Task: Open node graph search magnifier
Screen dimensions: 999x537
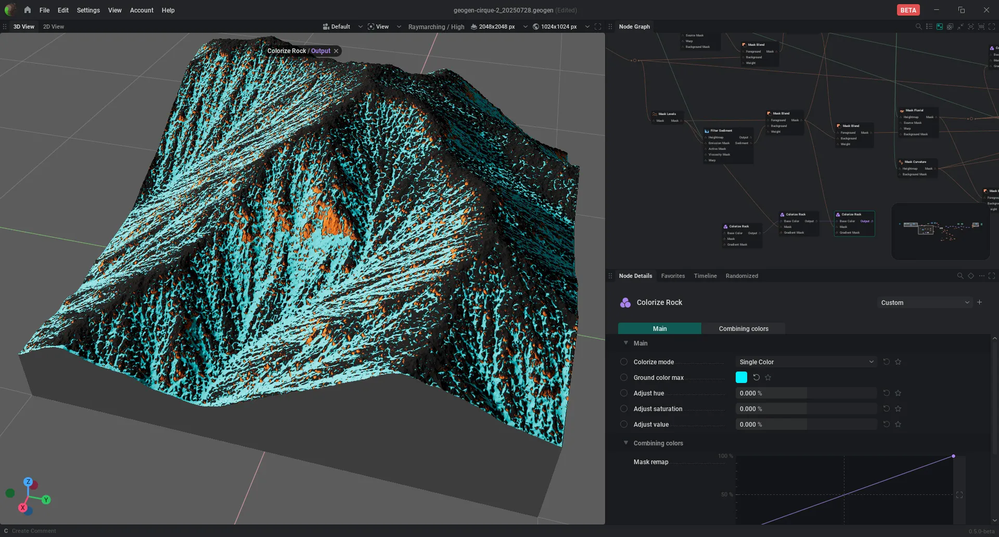Action: click(x=918, y=27)
